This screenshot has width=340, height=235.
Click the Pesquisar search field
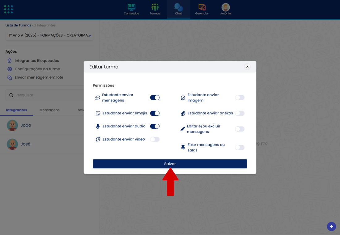coord(46,95)
